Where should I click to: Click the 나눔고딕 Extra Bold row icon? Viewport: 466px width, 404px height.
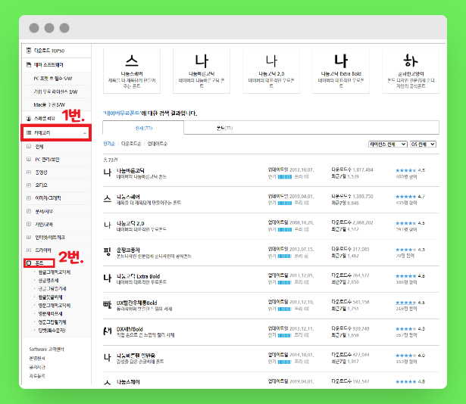point(108,278)
